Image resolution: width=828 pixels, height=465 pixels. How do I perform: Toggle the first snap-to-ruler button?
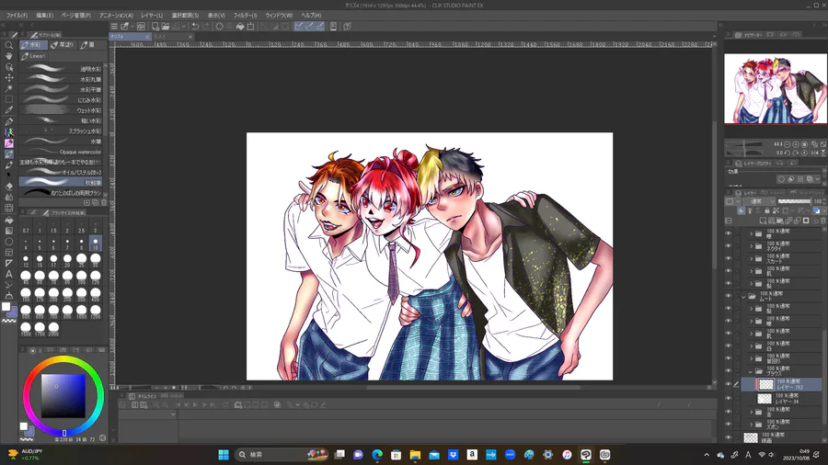pos(299,27)
